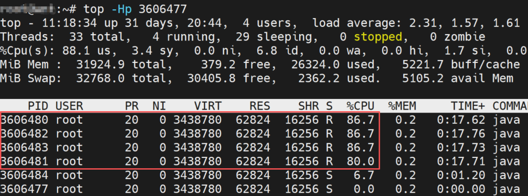
Task: Click the SHR column header
Action: pos(308,106)
